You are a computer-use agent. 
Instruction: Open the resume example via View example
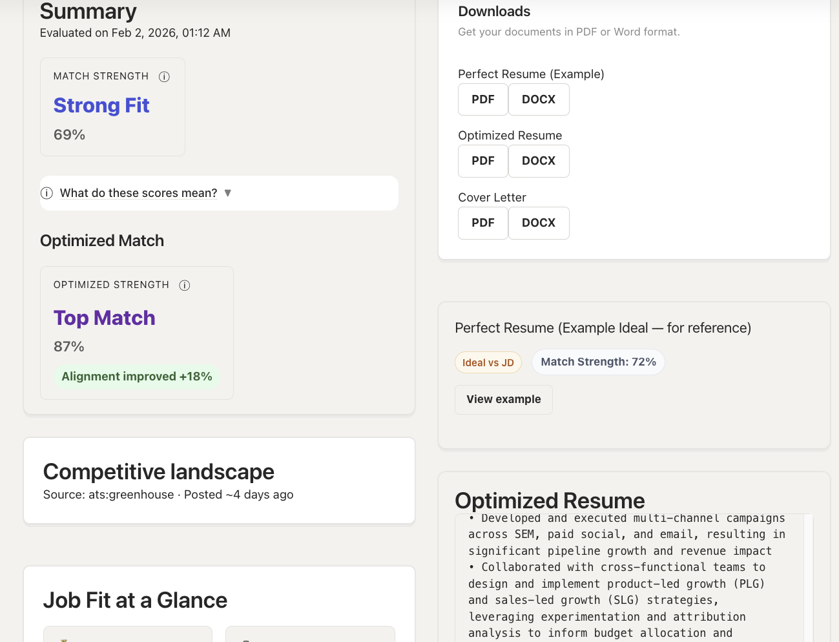click(503, 399)
